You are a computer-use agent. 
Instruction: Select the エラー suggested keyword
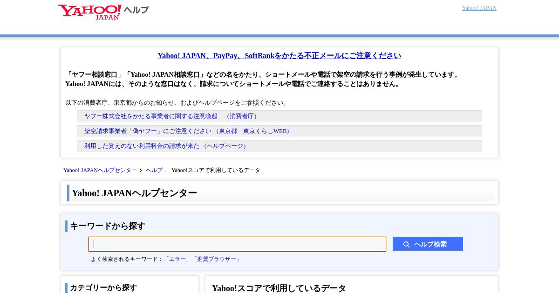pyautogui.click(x=177, y=259)
